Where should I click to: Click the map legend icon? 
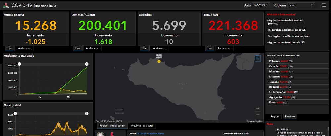258,58
